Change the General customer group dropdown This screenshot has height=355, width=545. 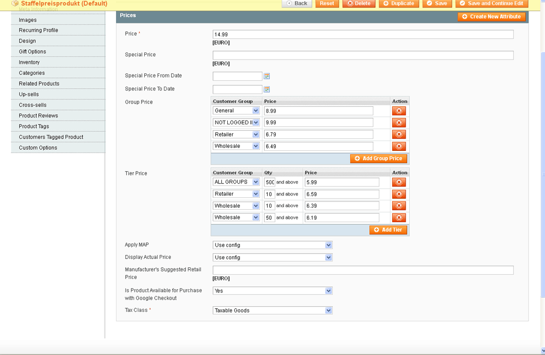[236, 111]
